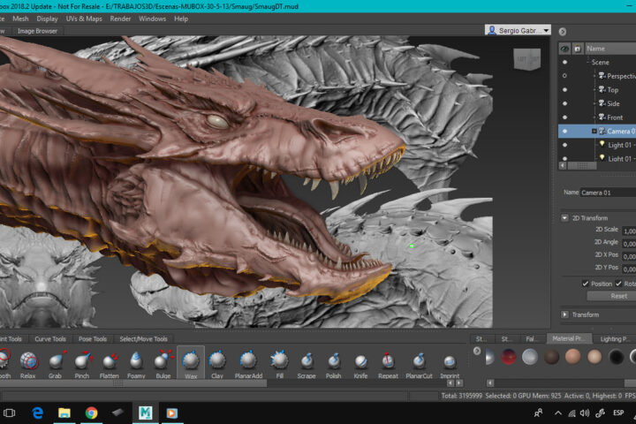Open File Explorer from the taskbar
Viewport: 636px width, 424px height.
[x=64, y=413]
